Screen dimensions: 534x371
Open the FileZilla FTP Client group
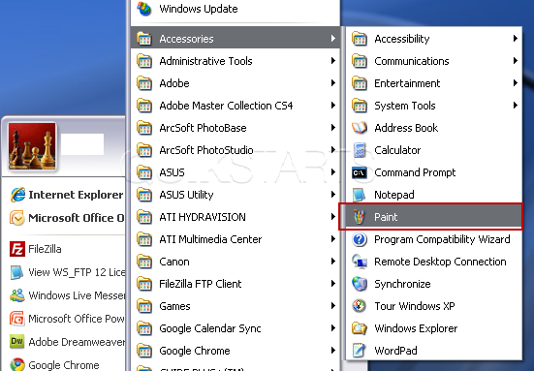tap(235, 284)
